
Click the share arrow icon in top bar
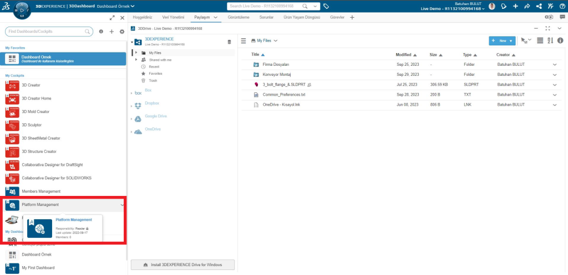(526, 7)
